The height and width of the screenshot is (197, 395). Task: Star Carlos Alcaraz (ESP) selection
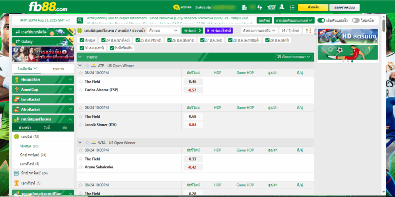[x=81, y=90]
